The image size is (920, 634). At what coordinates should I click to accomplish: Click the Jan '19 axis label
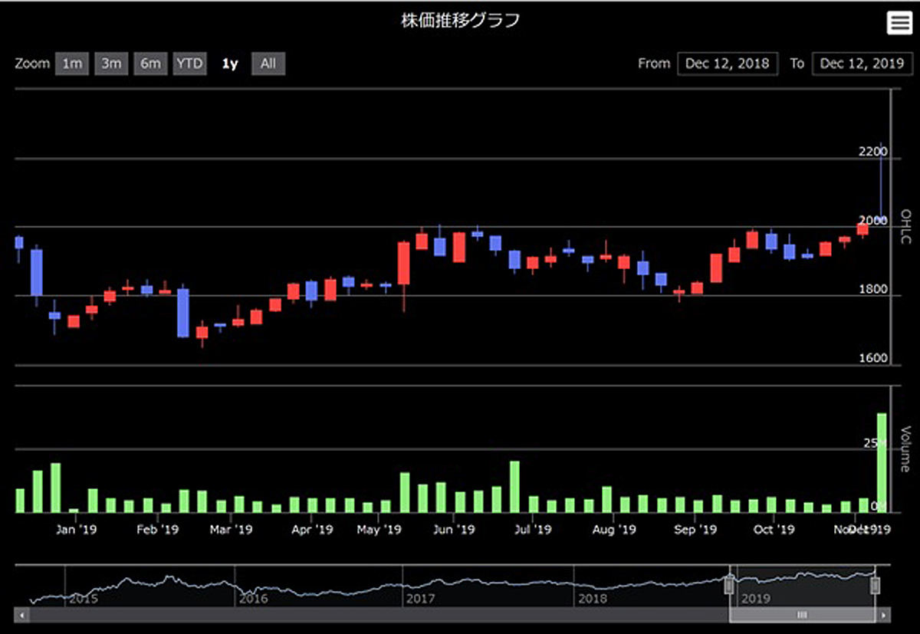tap(77, 529)
